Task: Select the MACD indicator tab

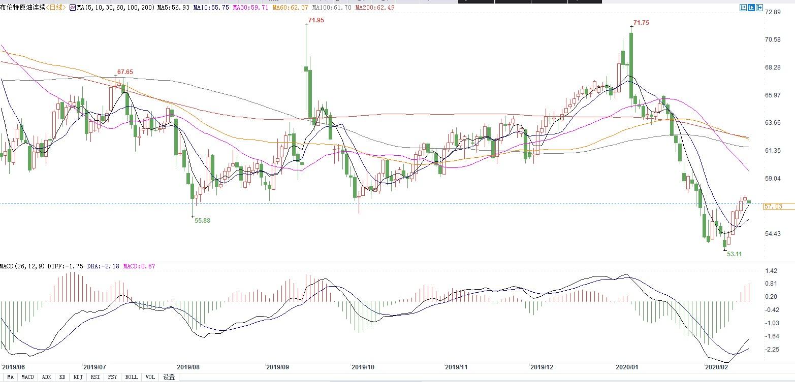Action: coord(27,377)
